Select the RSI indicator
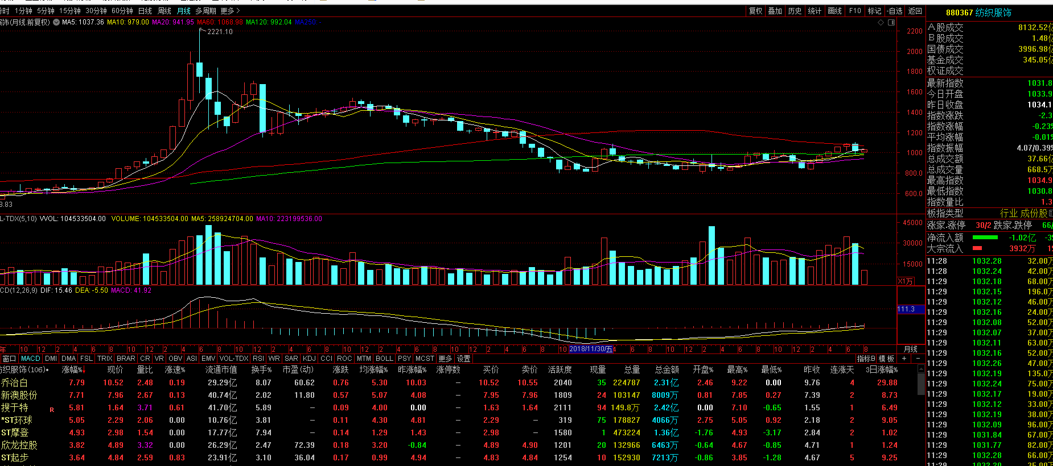The image size is (1053, 466). (x=258, y=359)
